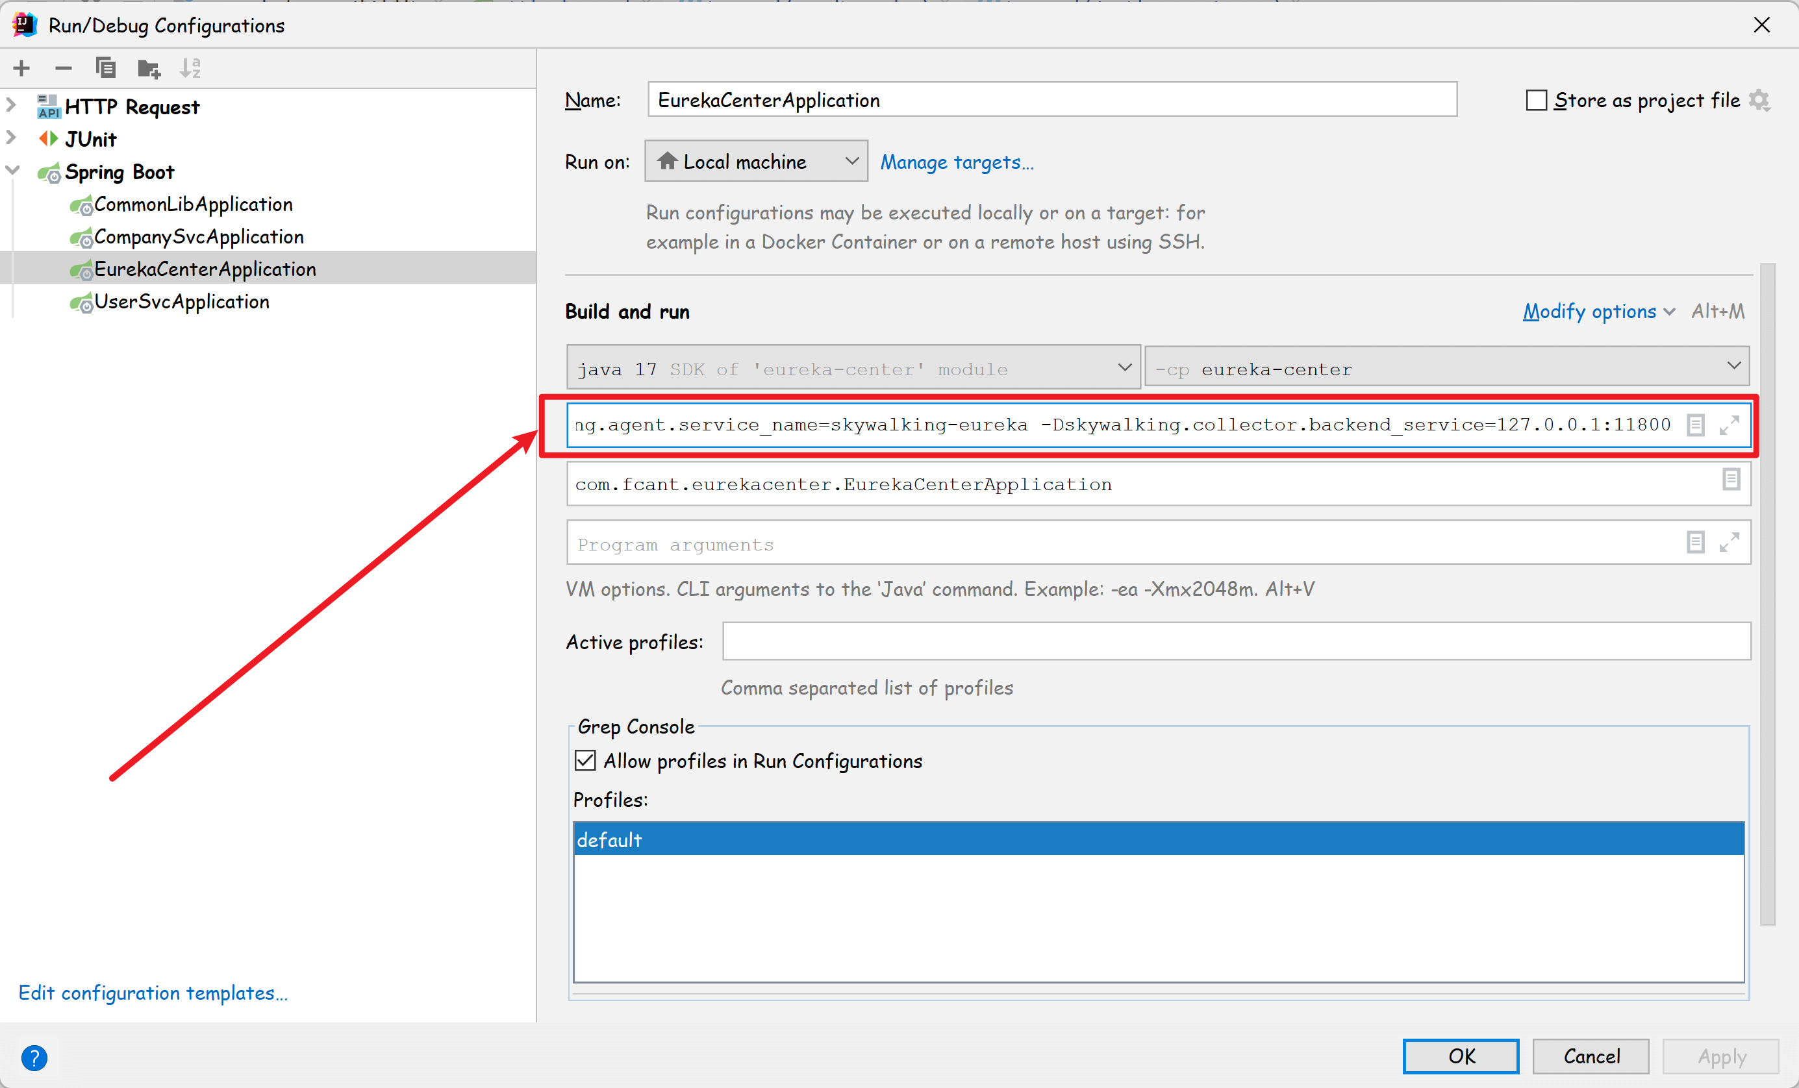Select UserSvcApplication configuration
This screenshot has height=1088, width=1799.
coord(181,301)
